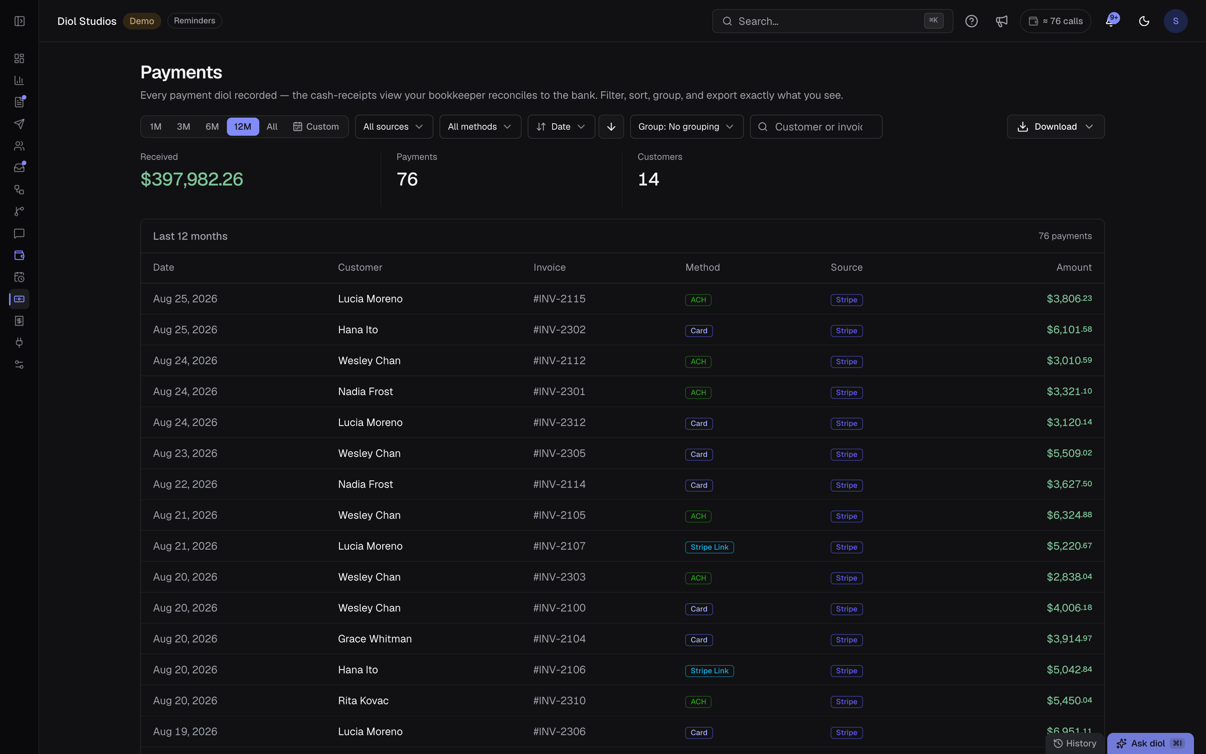This screenshot has width=1206, height=754.
Task: Click the Demo badge
Action: tap(142, 21)
